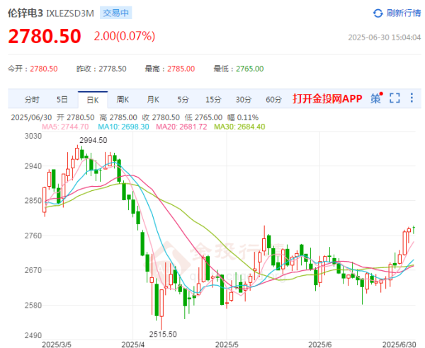The height and width of the screenshot is (348, 425).
Task: Click the 2025/06/30 candle info date
Action: 31,117
